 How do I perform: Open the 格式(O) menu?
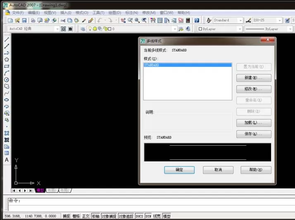[x=82, y=13]
